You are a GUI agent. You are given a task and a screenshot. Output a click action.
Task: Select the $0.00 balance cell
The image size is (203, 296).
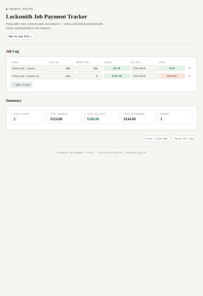click(x=117, y=68)
